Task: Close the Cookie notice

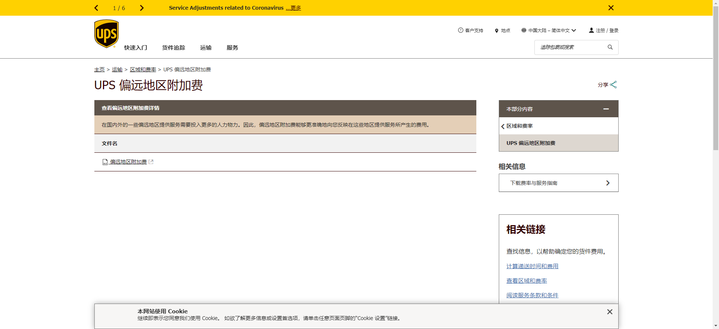Action: click(x=610, y=312)
